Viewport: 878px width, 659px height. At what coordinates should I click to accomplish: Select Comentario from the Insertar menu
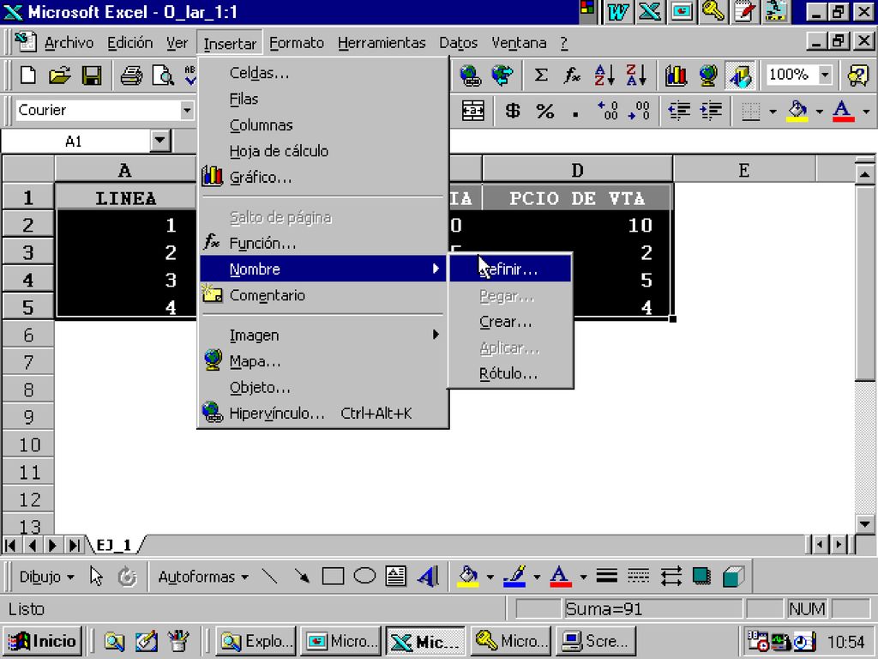coord(323,295)
